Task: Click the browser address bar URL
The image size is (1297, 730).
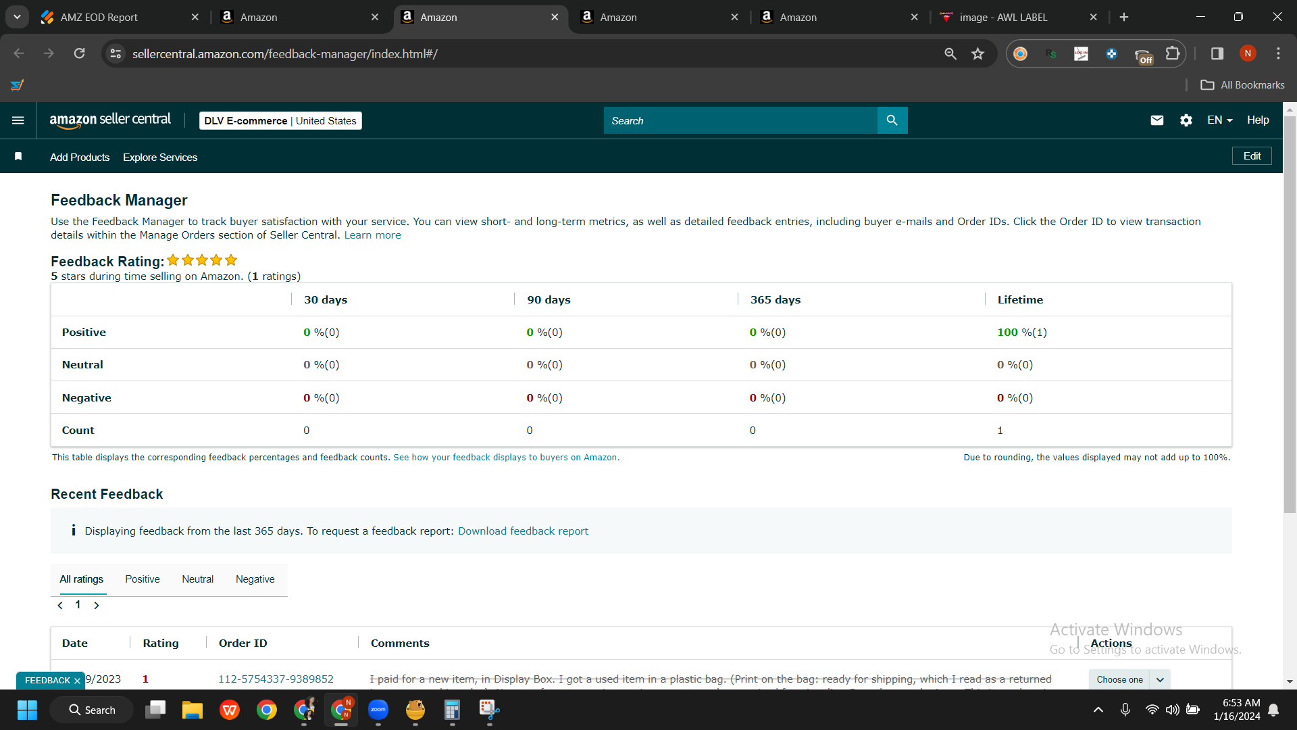Action: tap(284, 53)
